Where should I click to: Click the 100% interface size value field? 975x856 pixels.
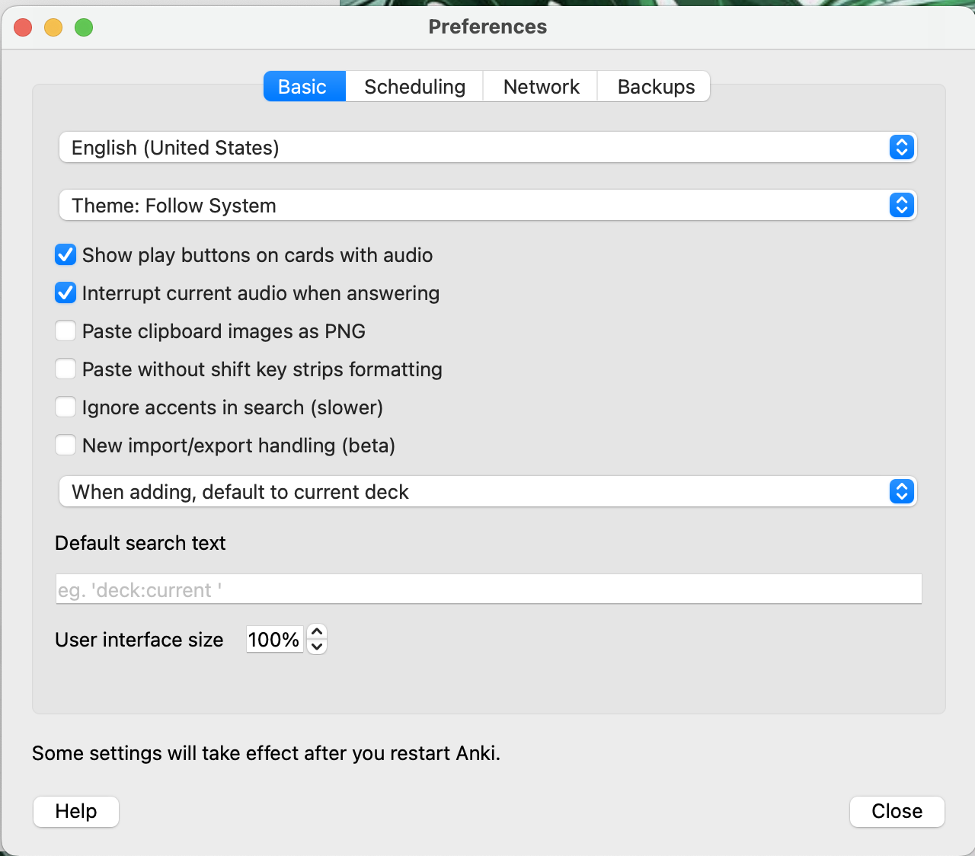pyautogui.click(x=274, y=640)
